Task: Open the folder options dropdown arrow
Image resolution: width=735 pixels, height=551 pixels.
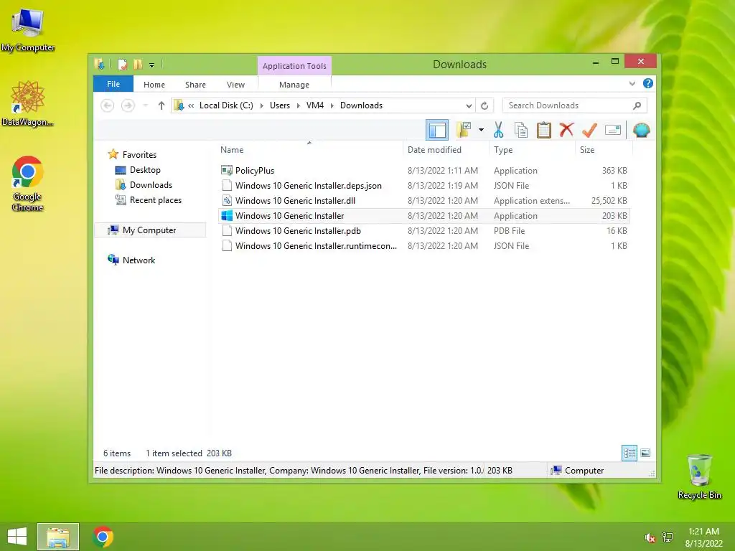Action: click(481, 130)
